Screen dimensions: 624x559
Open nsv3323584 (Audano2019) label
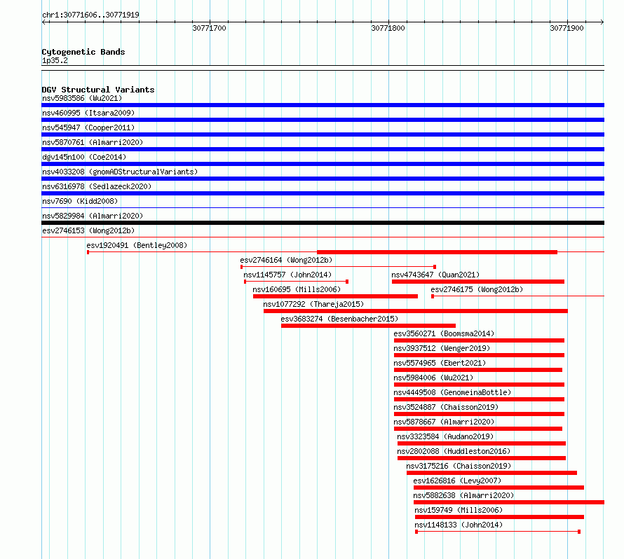[445, 436]
